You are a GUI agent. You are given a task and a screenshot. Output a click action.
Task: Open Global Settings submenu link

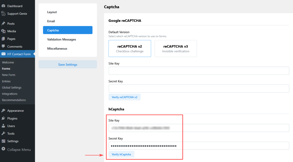point(12,87)
